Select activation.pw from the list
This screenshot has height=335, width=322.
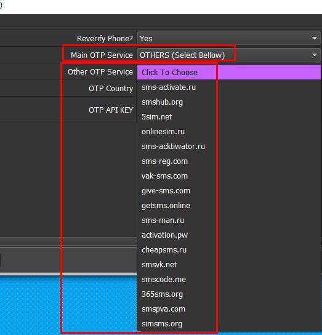[229, 235]
